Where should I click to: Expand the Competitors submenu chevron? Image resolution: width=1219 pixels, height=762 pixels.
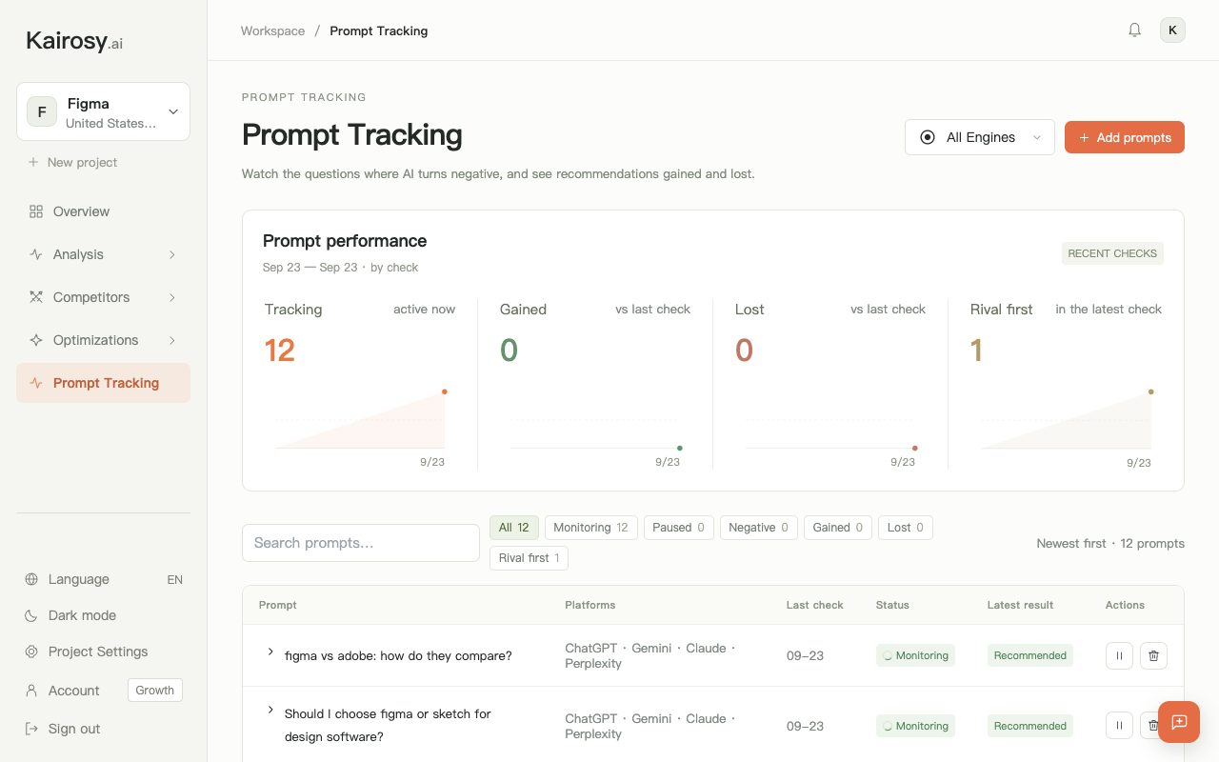click(172, 297)
